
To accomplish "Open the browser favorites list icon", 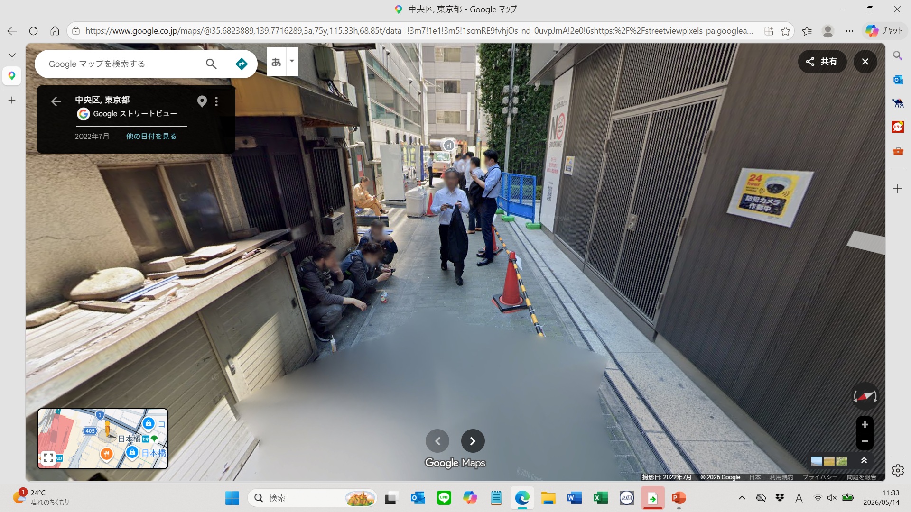I will click(x=807, y=31).
